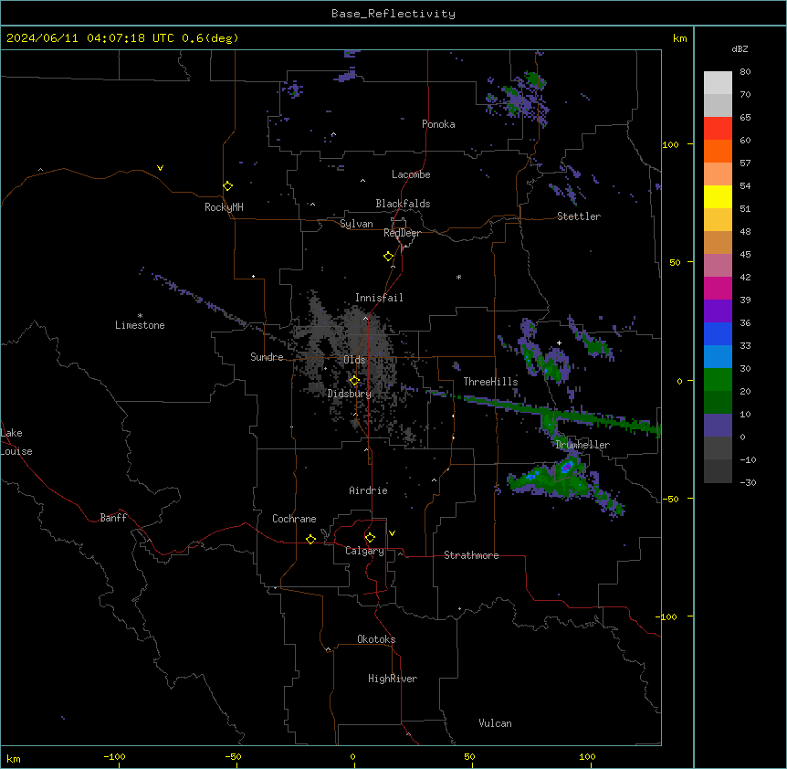Click the yellow diamond marker above Calgary

370,538
